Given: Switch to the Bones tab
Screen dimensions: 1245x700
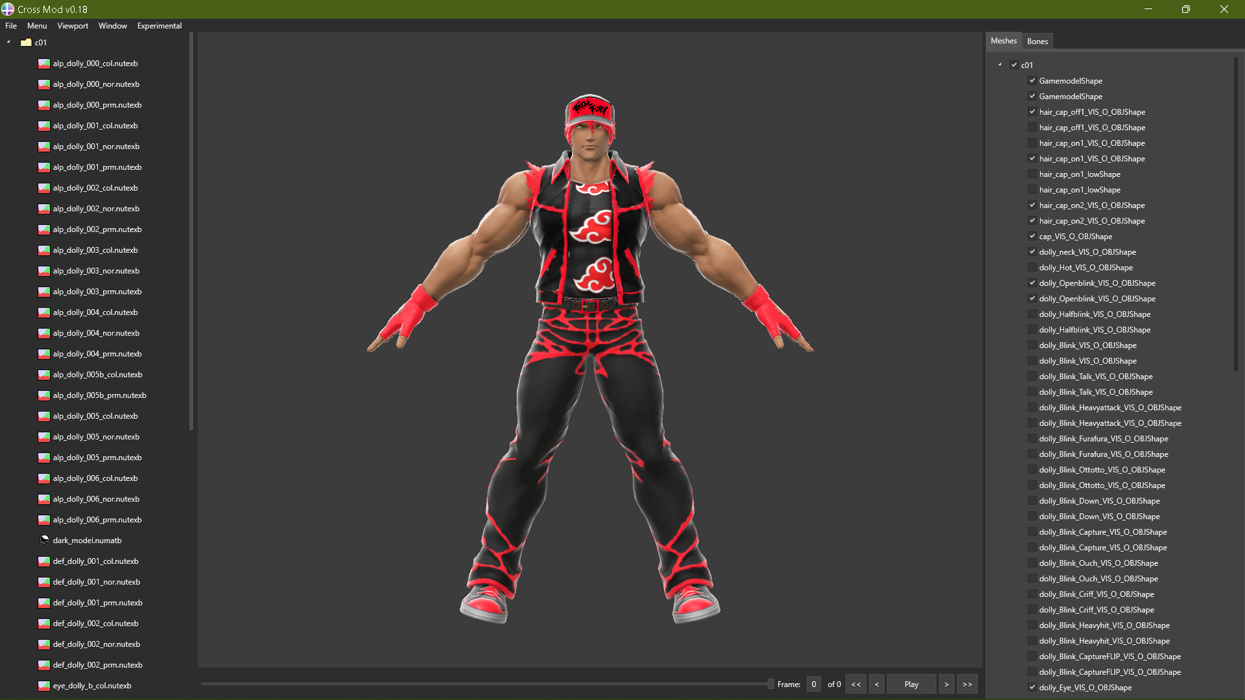Looking at the screenshot, I should pyautogui.click(x=1037, y=41).
